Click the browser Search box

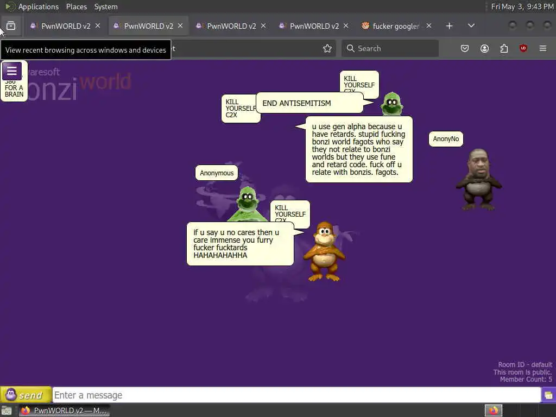(390, 48)
